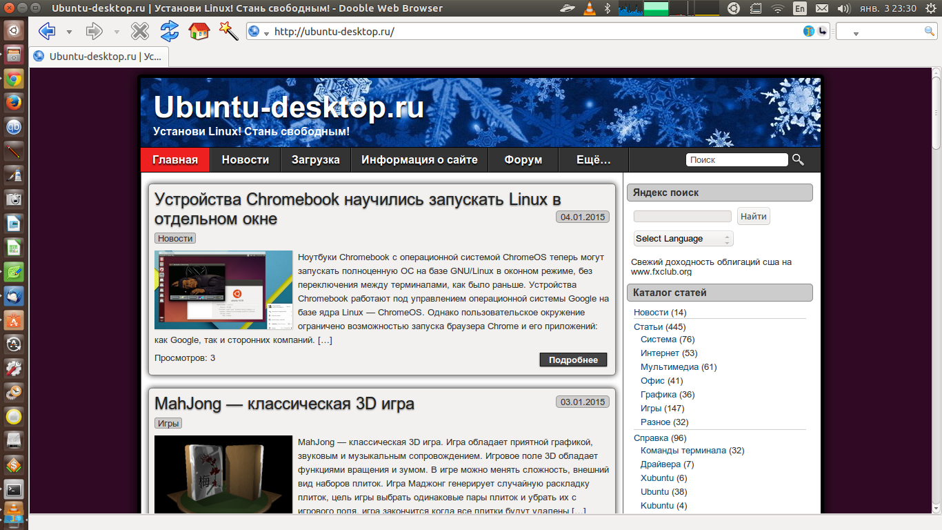Click the Найти button
Viewport: 942px width, 530px height.
click(754, 216)
